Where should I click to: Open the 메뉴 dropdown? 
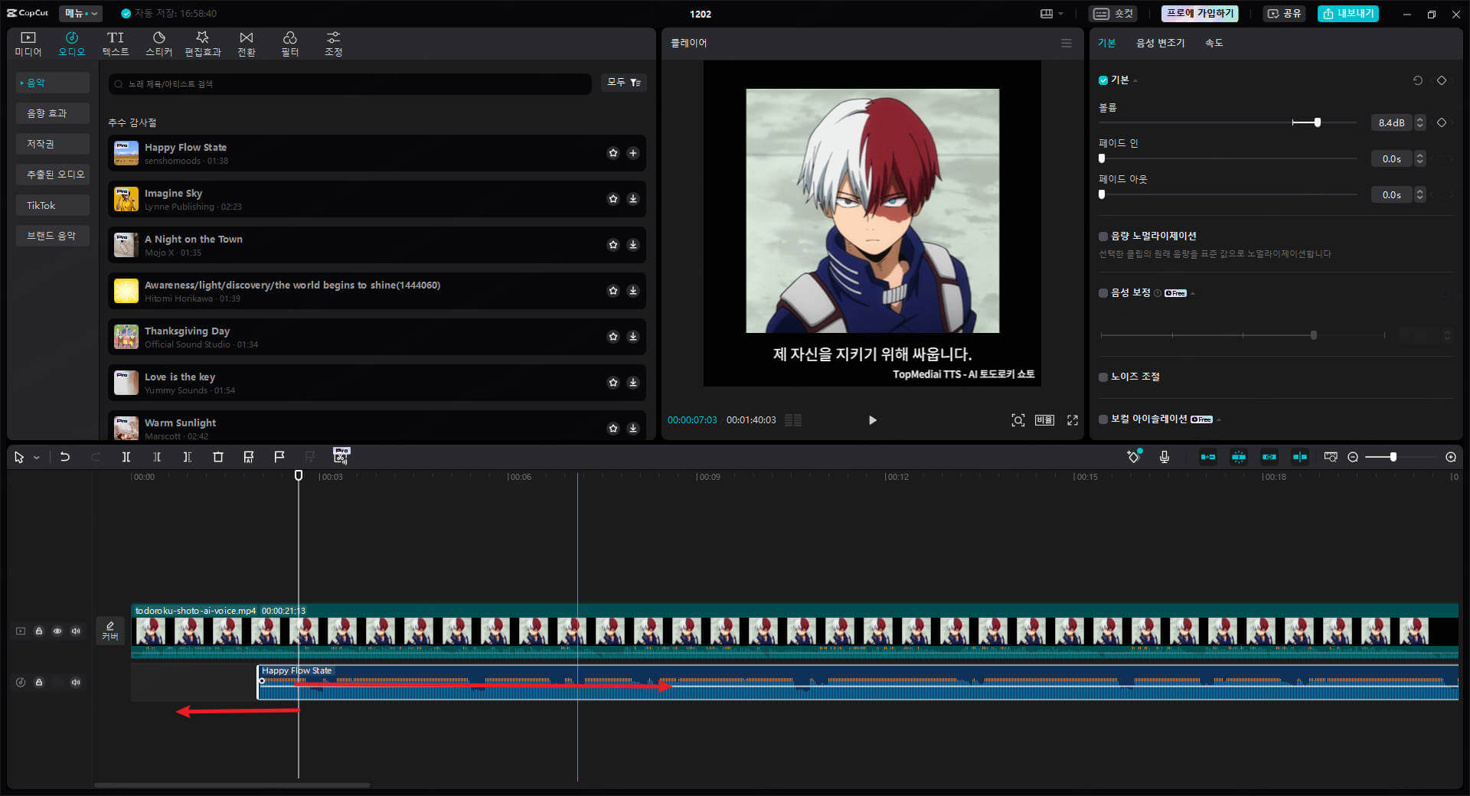coord(80,13)
